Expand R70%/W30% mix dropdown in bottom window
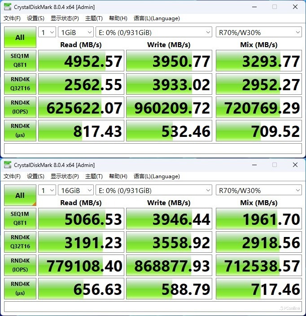The width and height of the screenshot is (306, 316). tap(259, 190)
